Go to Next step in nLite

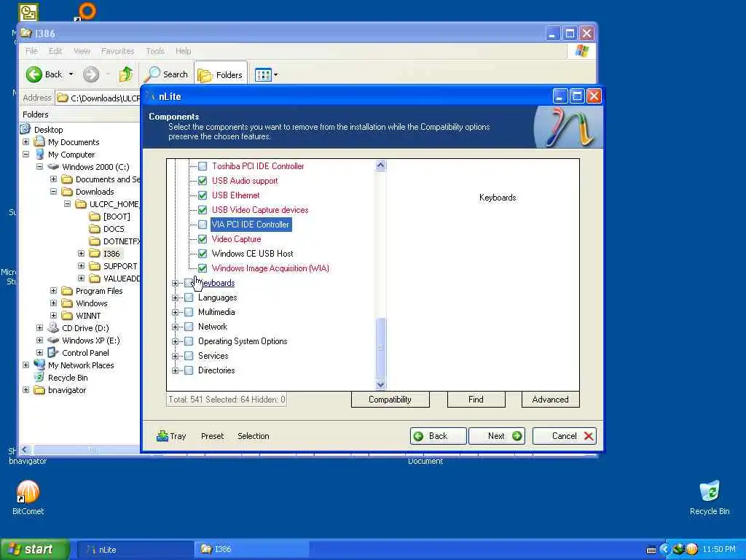pyautogui.click(x=497, y=436)
